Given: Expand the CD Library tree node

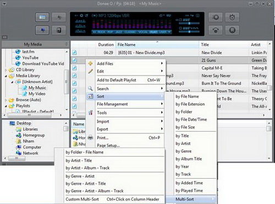Looking at the screenshot, I should [x=5, y=70].
